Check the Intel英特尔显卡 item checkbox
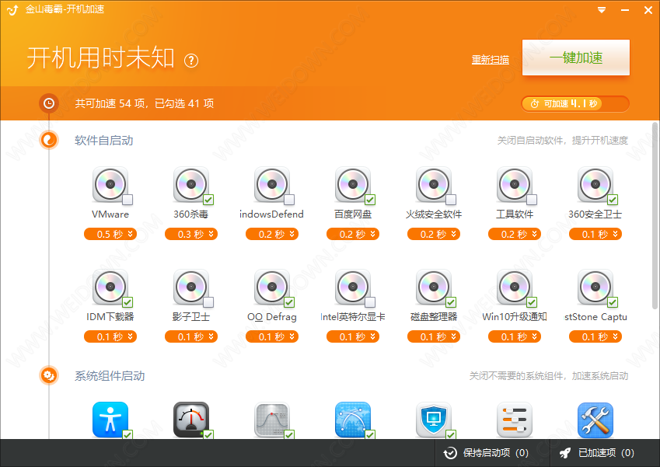This screenshot has width=660, height=467. pos(370,302)
